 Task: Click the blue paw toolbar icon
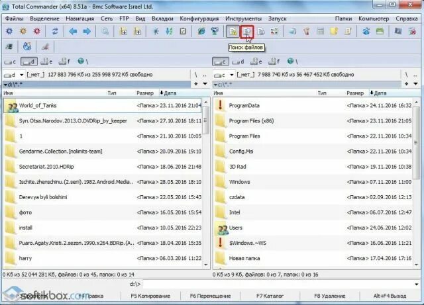click(366, 31)
